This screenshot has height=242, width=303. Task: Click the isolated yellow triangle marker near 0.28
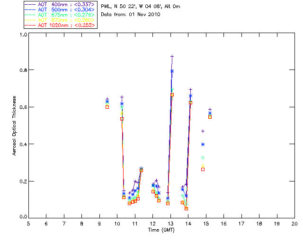[x=203, y=166]
